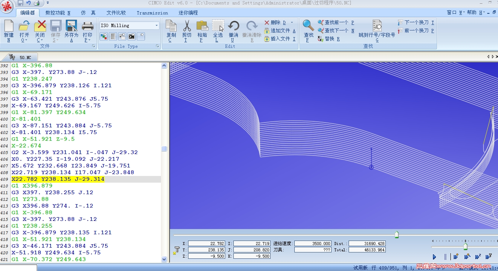Click the X coordinate value field
Image resolution: width=498 pixels, height=271 pixels.
tap(207, 244)
